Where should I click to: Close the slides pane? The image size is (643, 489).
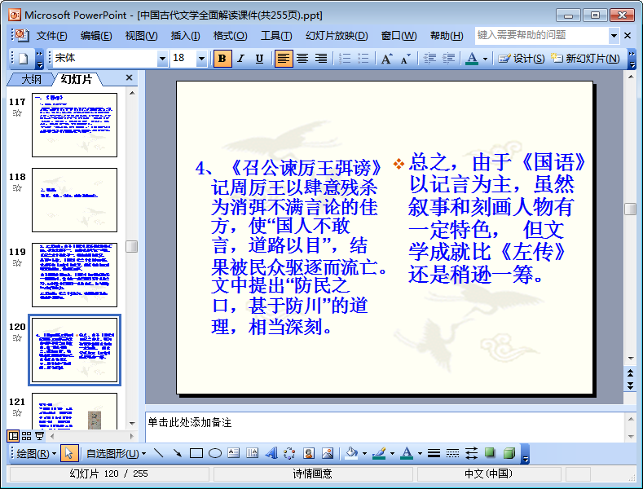(x=130, y=77)
